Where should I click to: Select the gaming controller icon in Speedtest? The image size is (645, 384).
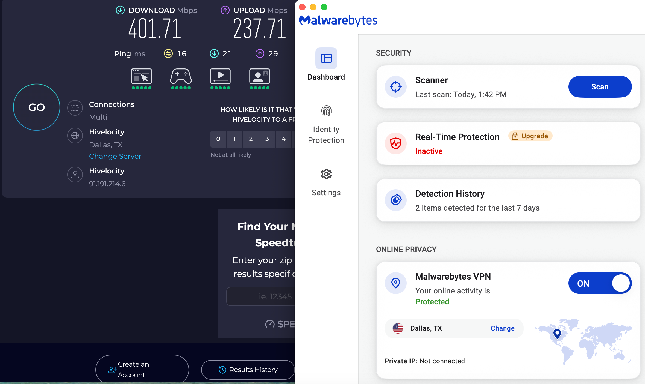pyautogui.click(x=181, y=77)
